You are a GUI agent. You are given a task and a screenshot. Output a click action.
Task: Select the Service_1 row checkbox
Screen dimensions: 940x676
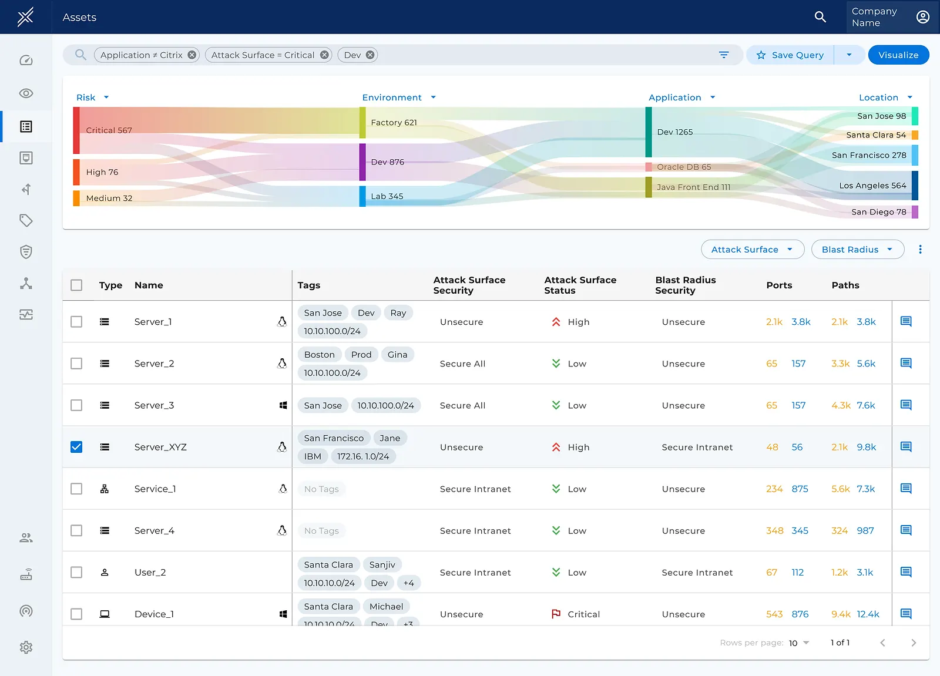tap(76, 489)
